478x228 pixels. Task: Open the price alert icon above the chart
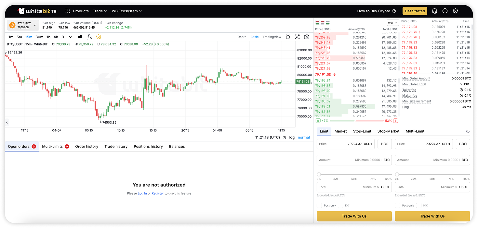pos(288,37)
